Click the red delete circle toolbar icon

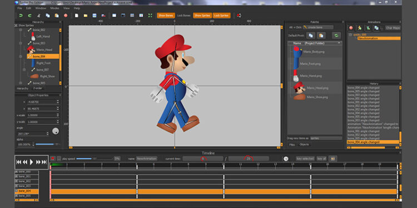click(x=66, y=16)
